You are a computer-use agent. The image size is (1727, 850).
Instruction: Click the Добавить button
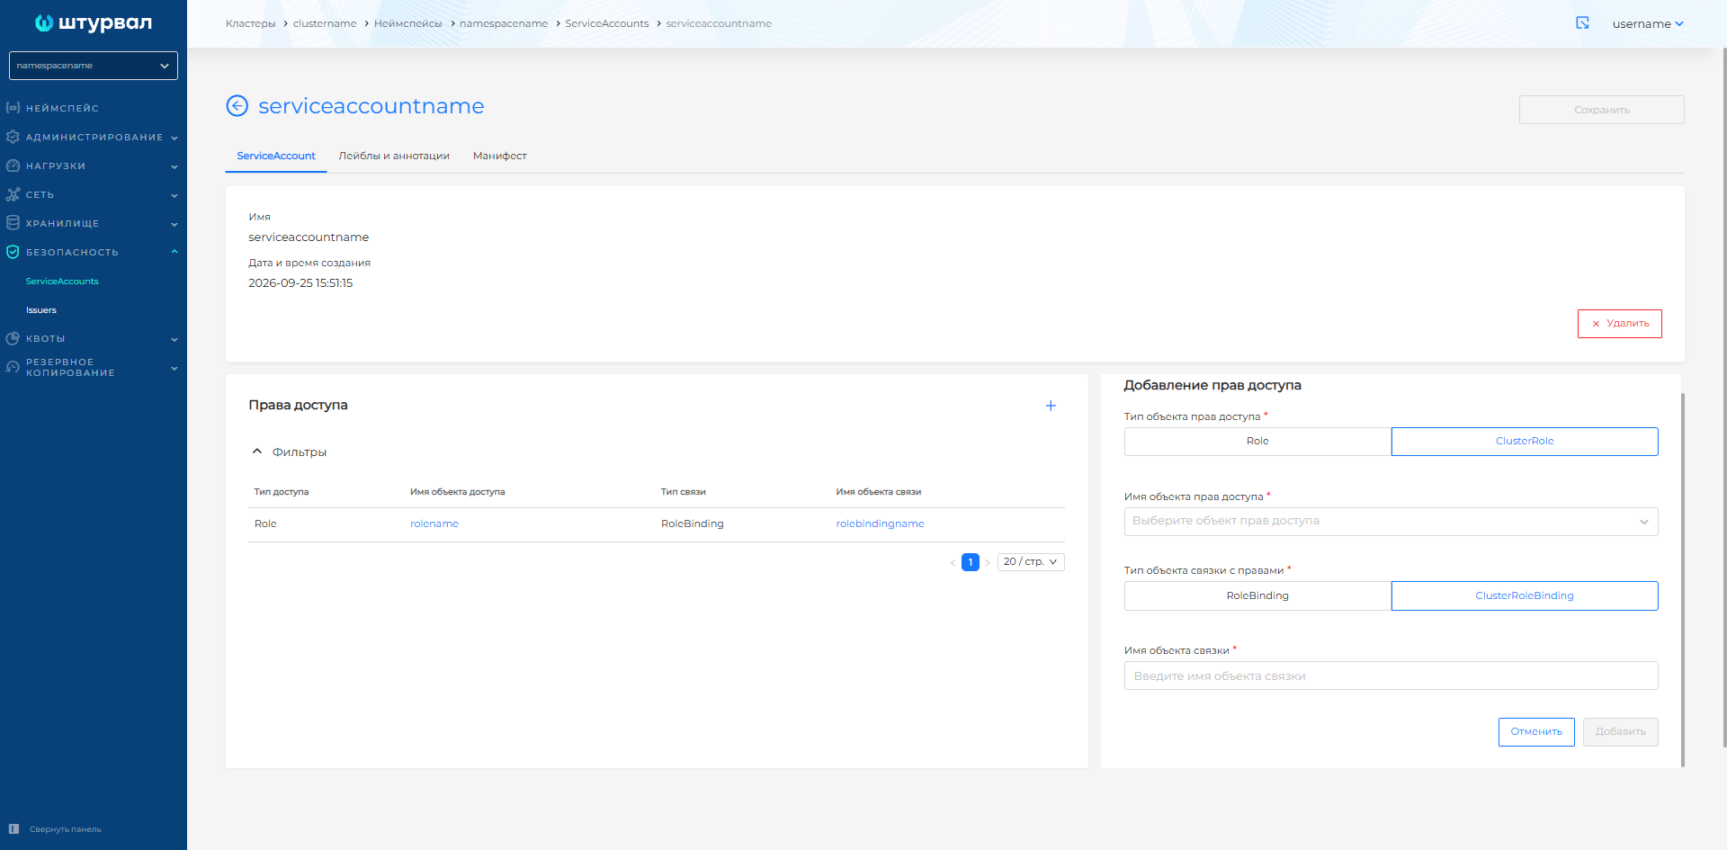(1621, 732)
